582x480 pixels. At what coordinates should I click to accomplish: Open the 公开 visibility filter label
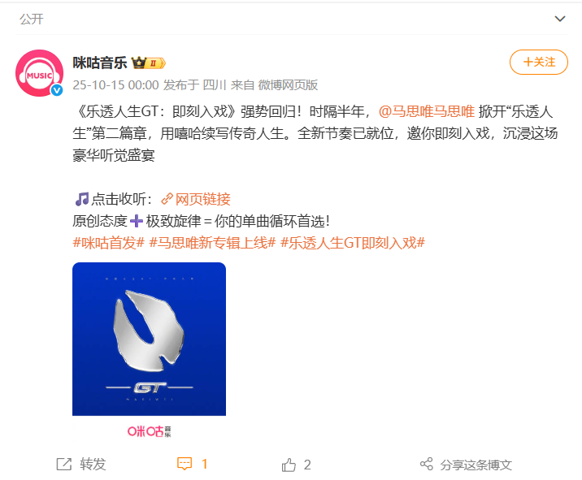[x=32, y=19]
